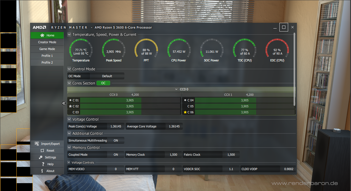Click the MEM VDDIO value field
The image size is (351, 191).
click(x=116, y=169)
